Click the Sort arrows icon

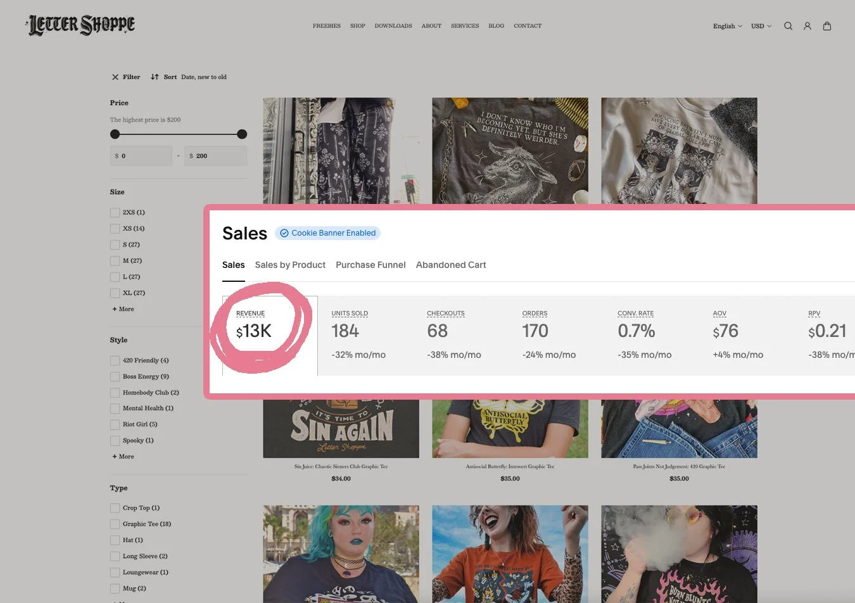click(155, 77)
